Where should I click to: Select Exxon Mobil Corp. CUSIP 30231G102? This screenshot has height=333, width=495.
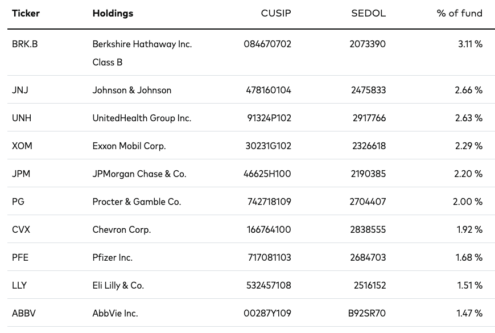tap(269, 146)
